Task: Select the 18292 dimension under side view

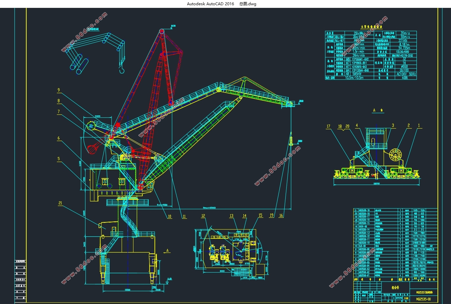Action: click(x=377, y=184)
